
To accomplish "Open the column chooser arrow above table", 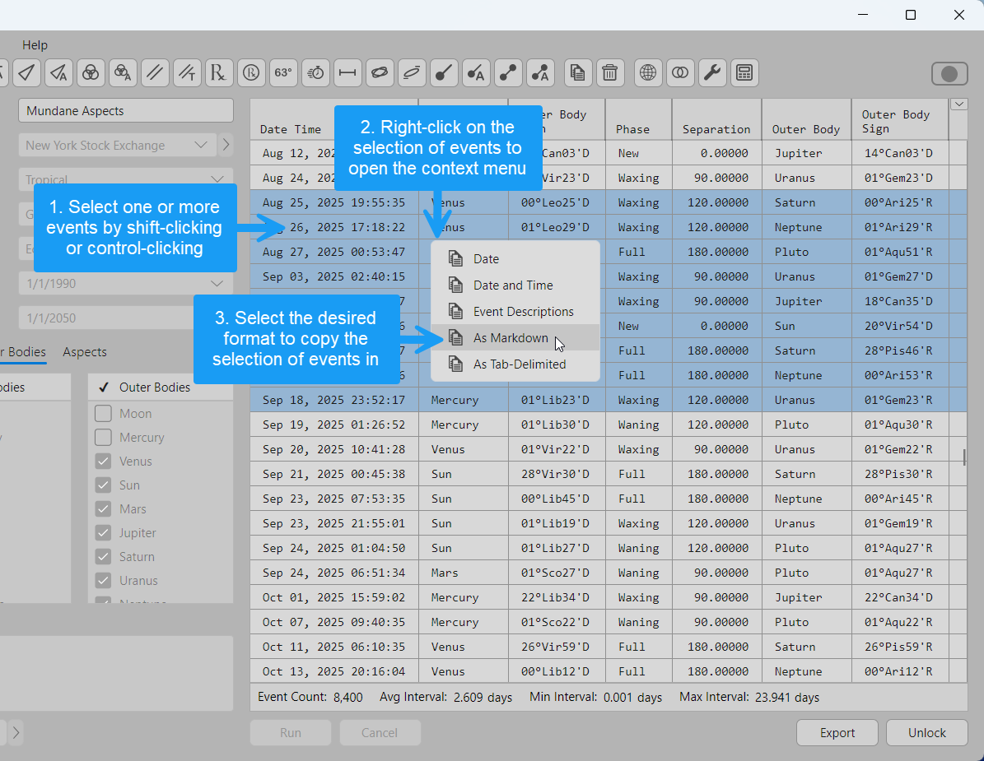I will click(959, 104).
